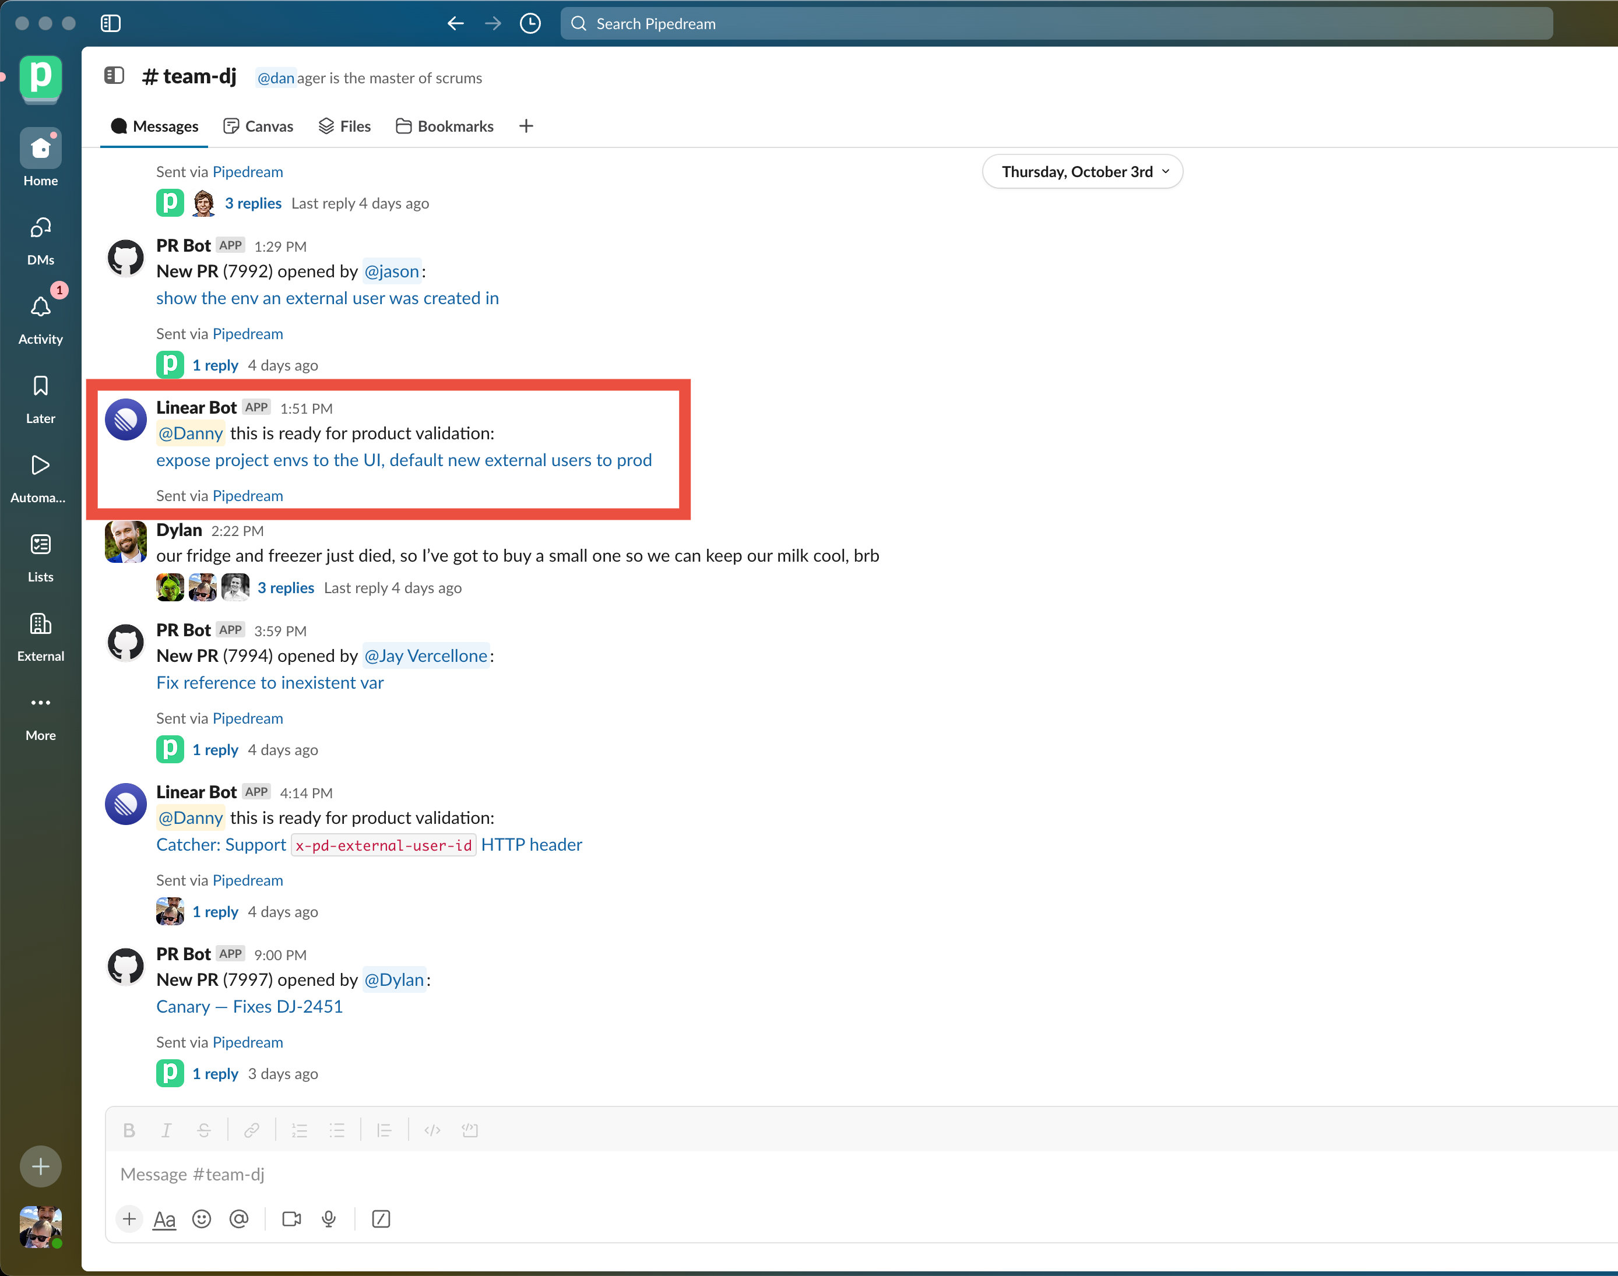
Task: Toggle the sidebar via top bar icon
Action: [111, 24]
